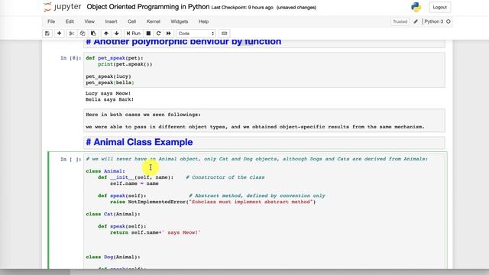The height and width of the screenshot is (275, 489).
Task: Restart the kernel icon
Action: pyautogui.click(x=158, y=34)
